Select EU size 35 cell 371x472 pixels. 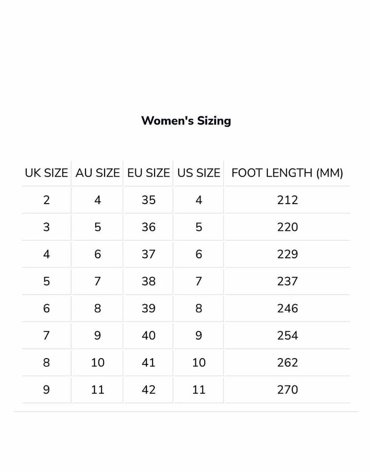(148, 200)
